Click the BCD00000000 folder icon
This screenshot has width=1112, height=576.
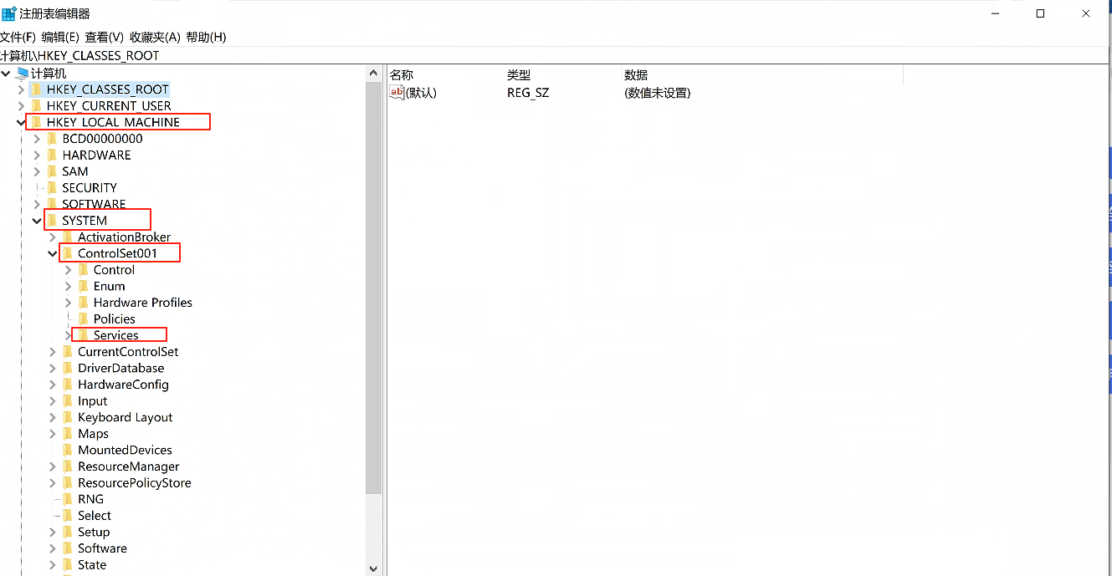(52, 139)
